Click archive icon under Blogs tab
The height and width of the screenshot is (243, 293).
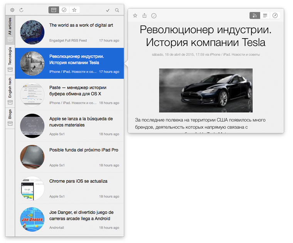(x=10, y=123)
